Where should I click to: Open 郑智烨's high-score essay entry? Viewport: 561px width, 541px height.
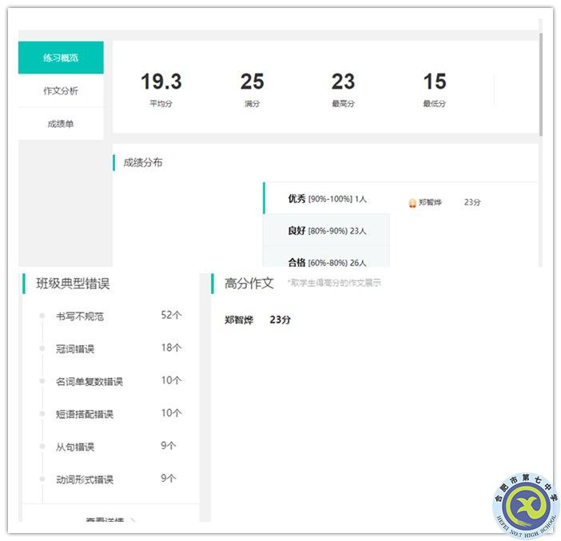257,320
